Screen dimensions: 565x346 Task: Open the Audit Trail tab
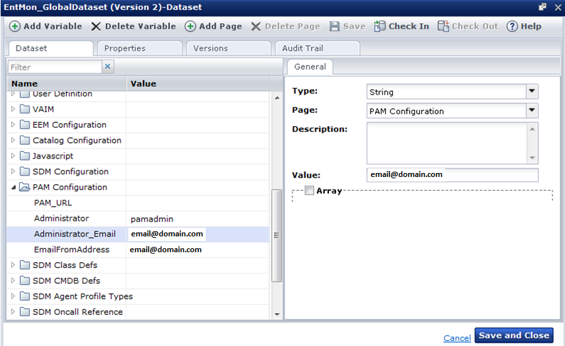point(317,48)
